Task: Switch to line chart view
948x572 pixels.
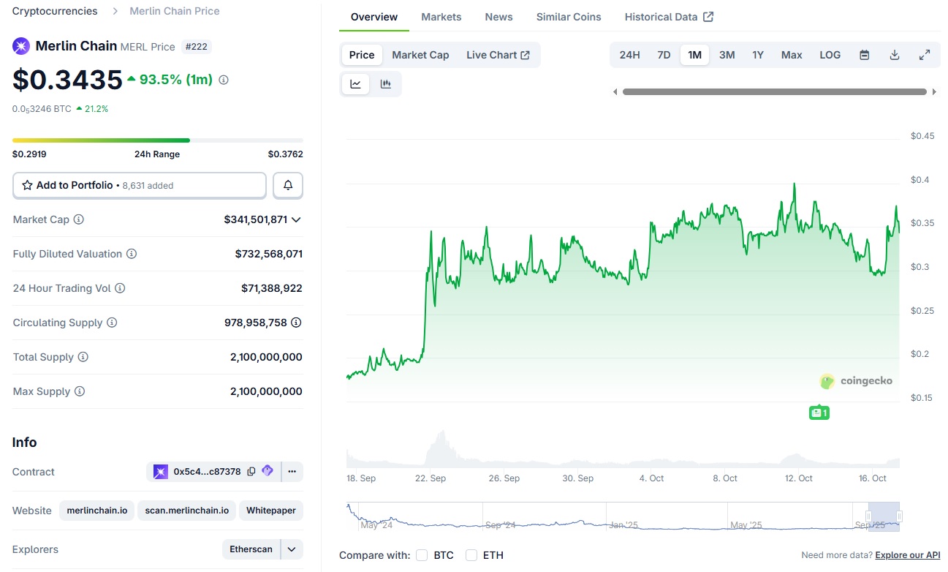Action: [x=356, y=84]
